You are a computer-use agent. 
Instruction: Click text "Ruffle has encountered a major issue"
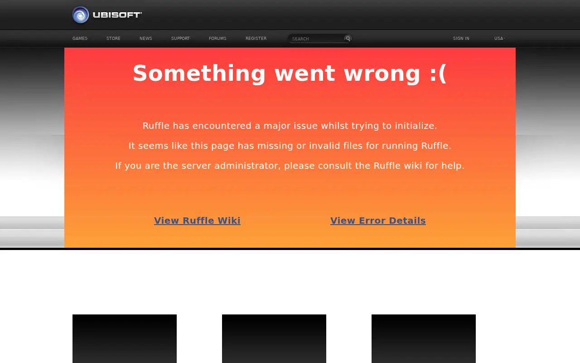point(230,126)
